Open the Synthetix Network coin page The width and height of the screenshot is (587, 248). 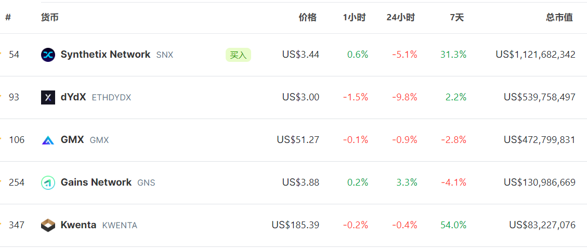pyautogui.click(x=105, y=55)
